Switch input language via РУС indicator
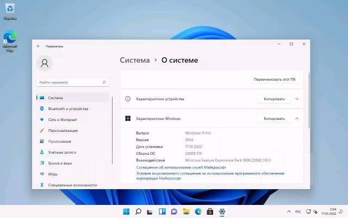This screenshot has height=218, width=348. coord(299,211)
